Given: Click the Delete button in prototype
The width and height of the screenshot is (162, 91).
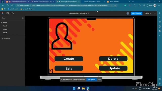Looking at the screenshot, I should [x=113, y=59].
